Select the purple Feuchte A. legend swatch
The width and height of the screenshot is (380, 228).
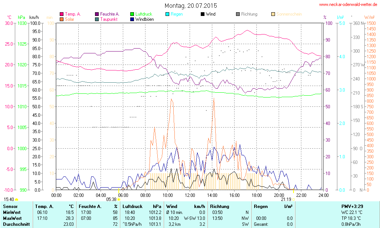[97, 14]
